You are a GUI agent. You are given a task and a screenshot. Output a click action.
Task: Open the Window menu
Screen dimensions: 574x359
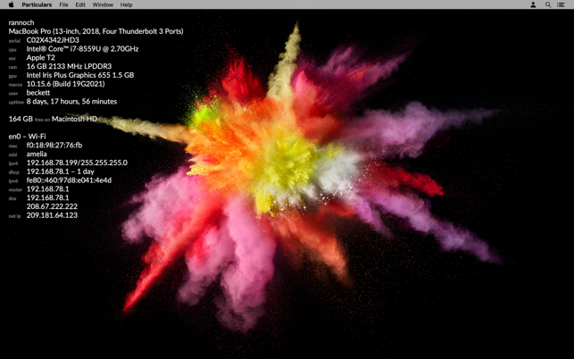(x=103, y=4)
